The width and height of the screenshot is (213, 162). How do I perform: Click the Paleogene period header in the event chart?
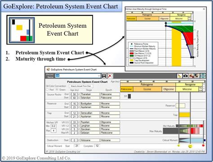[148, 85]
